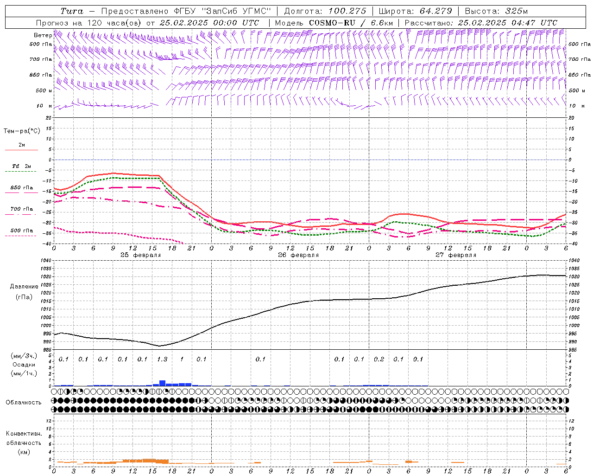Click the 500 гПа temperature legend entry

point(22,231)
